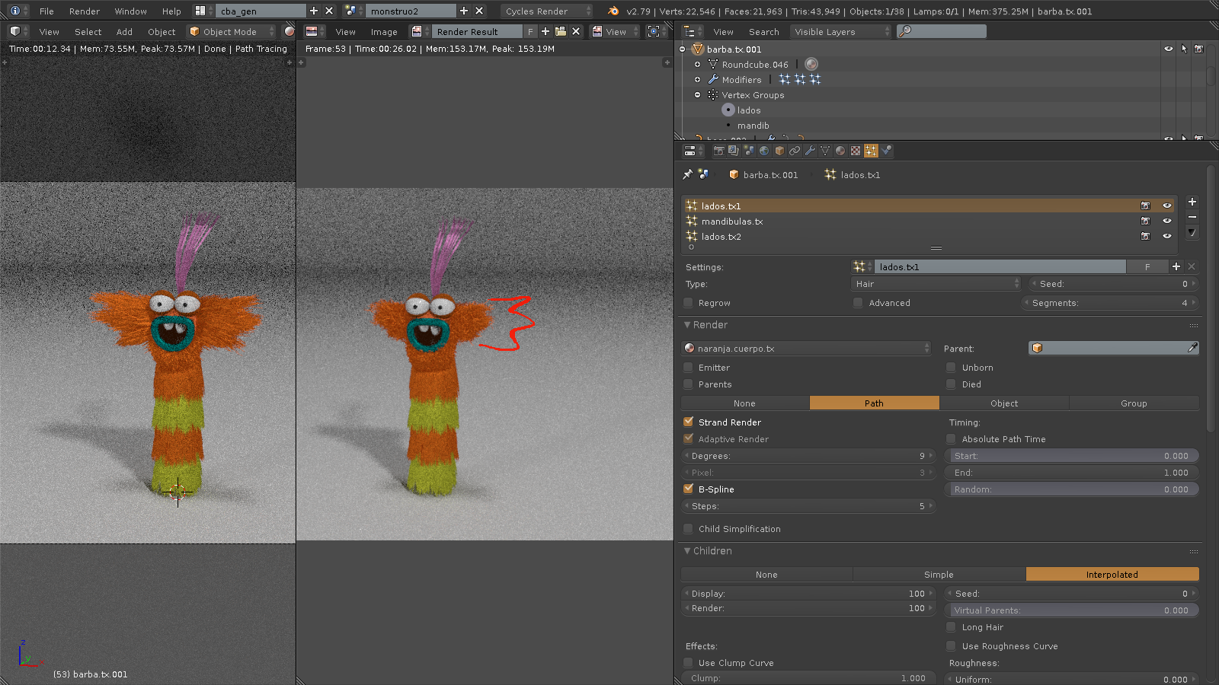Open the Modifiers properties wrench icon
This screenshot has width=1219, height=685.
click(810, 151)
